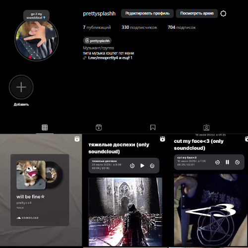Open the settings gear icon

pyautogui.click(x=223, y=13)
